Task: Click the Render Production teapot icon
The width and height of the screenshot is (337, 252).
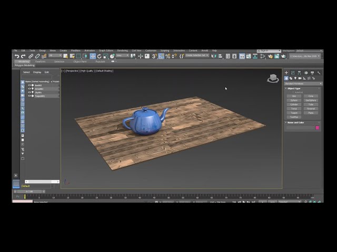Action: (283, 56)
